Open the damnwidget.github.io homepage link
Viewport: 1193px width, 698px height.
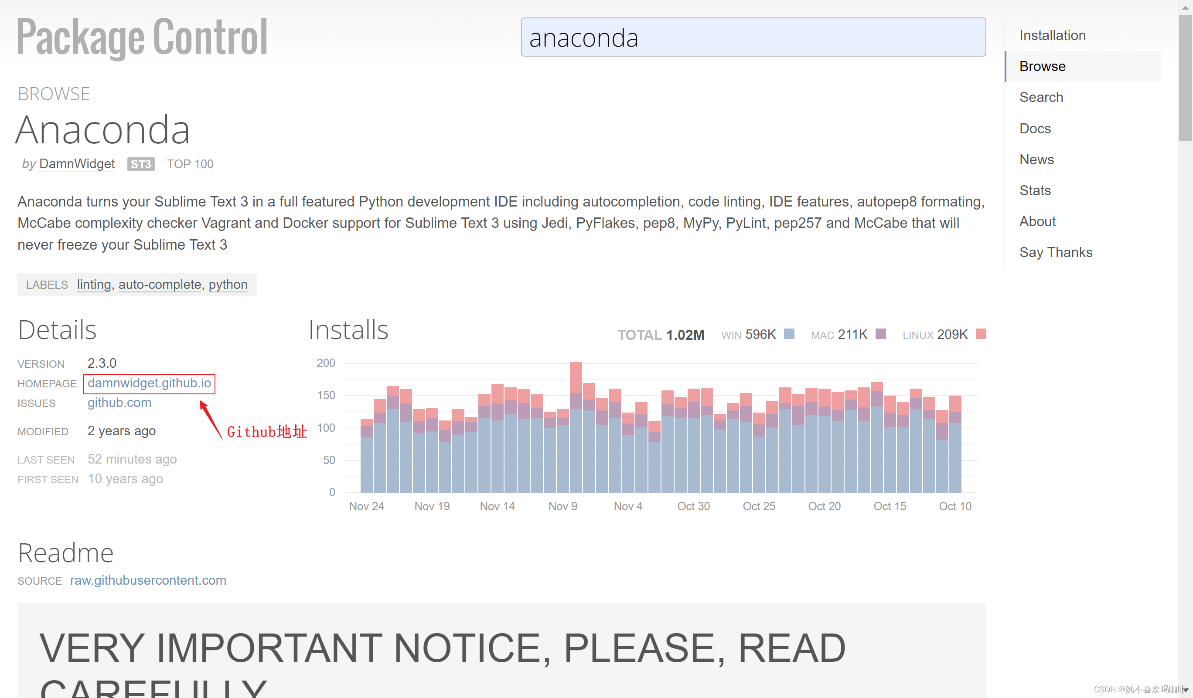coord(149,383)
